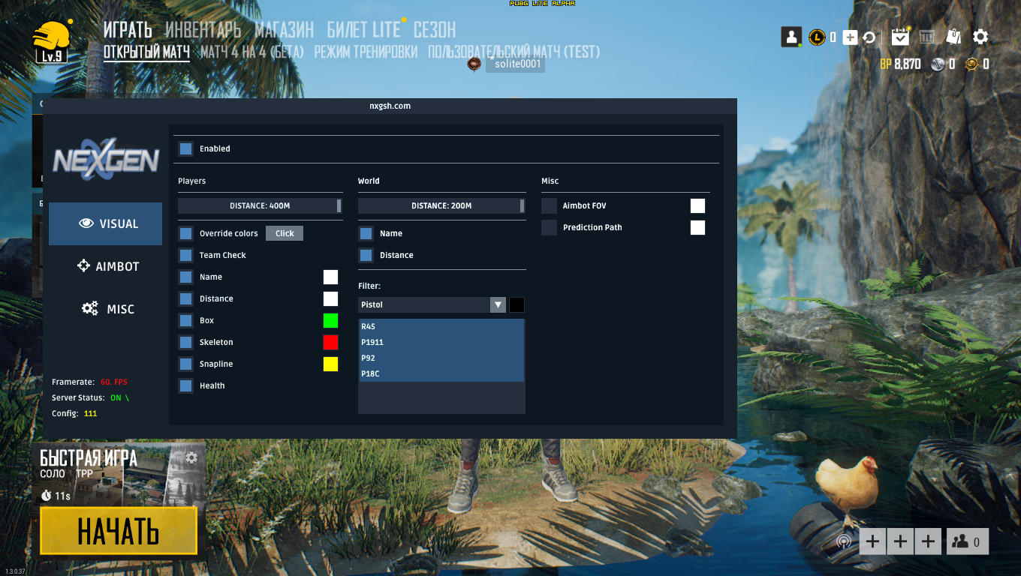Open the ИНВЕНТАРЬ main tab
This screenshot has height=576, width=1021.
tap(203, 30)
